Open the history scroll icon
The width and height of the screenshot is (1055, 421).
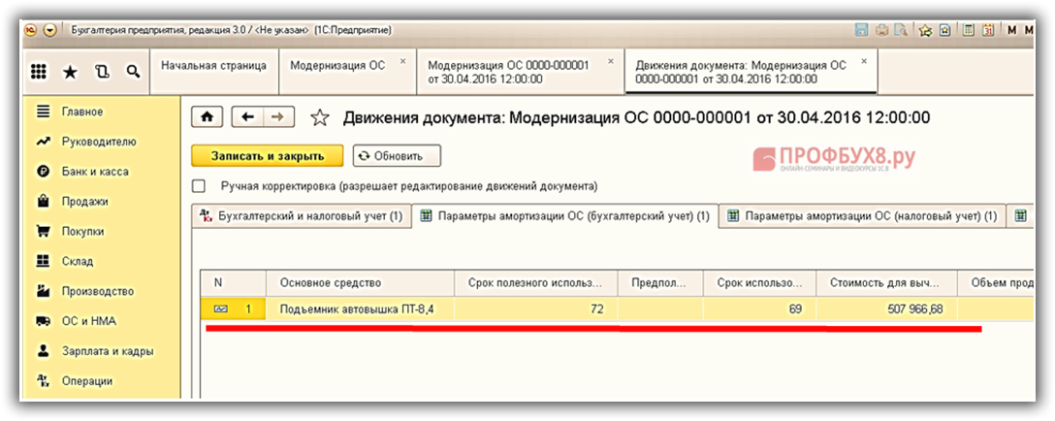coord(101,72)
